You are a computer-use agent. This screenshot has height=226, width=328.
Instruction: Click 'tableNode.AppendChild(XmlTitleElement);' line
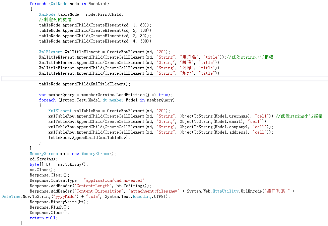[x=84, y=84]
